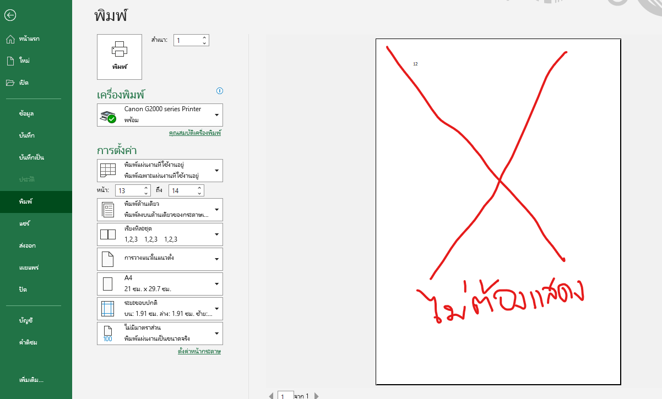Open คุณสมบัติเครื่องพิมพ์ printer properties link
The height and width of the screenshot is (399, 662).
coord(195,133)
